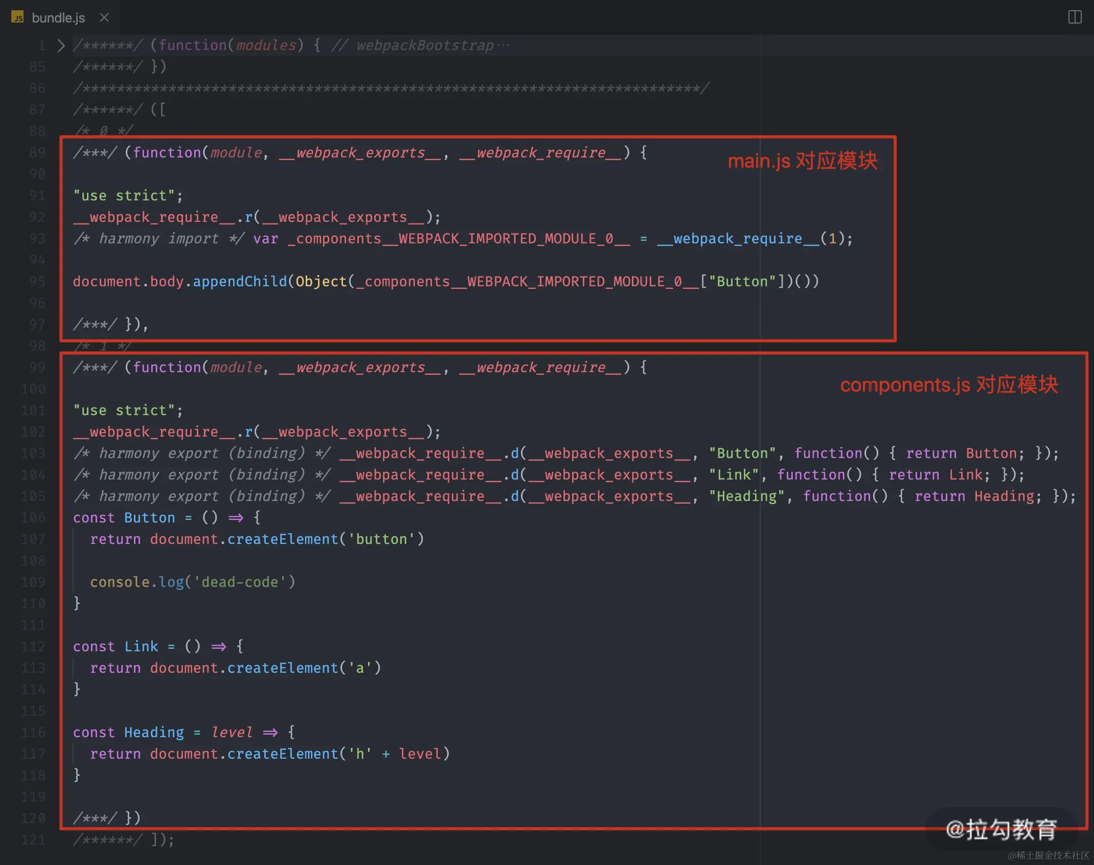Click the Heading identifier in const declaration
The image size is (1094, 865).
(154, 732)
